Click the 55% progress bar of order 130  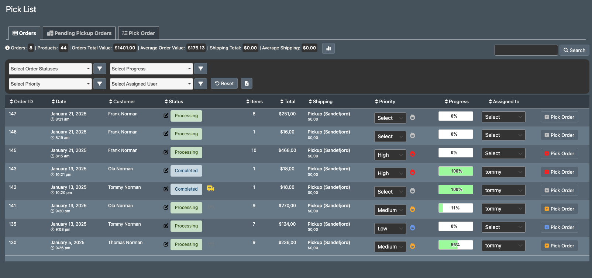coord(456,245)
